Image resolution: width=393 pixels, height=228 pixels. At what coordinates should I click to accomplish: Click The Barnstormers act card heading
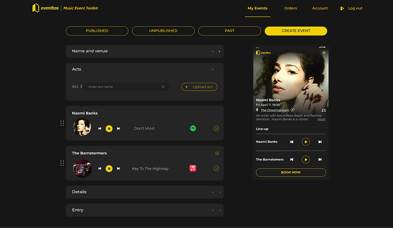point(89,153)
